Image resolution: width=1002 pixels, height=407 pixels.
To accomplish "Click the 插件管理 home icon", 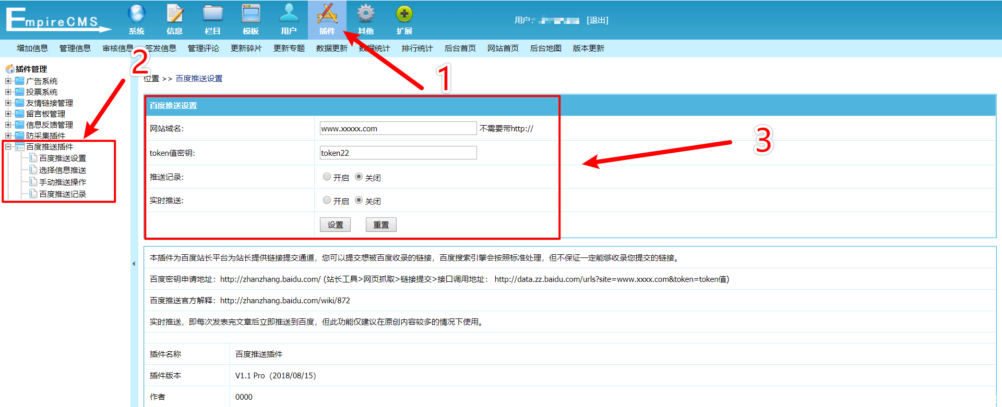I will 10,69.
